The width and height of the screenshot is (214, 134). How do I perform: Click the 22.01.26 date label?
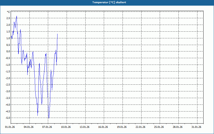[x=140, y=127]
